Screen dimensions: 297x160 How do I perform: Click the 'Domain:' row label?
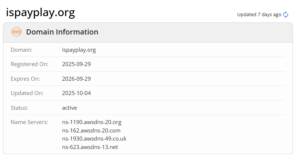click(21, 50)
